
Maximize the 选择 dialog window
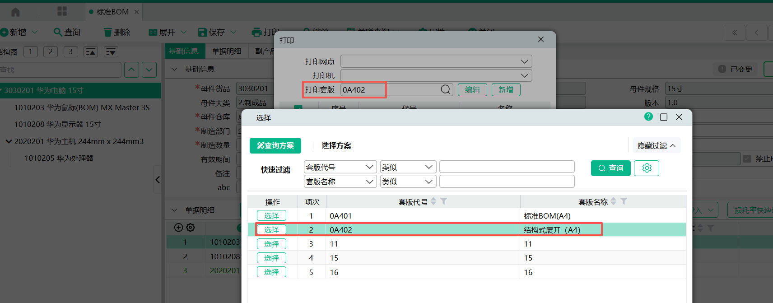click(x=664, y=117)
